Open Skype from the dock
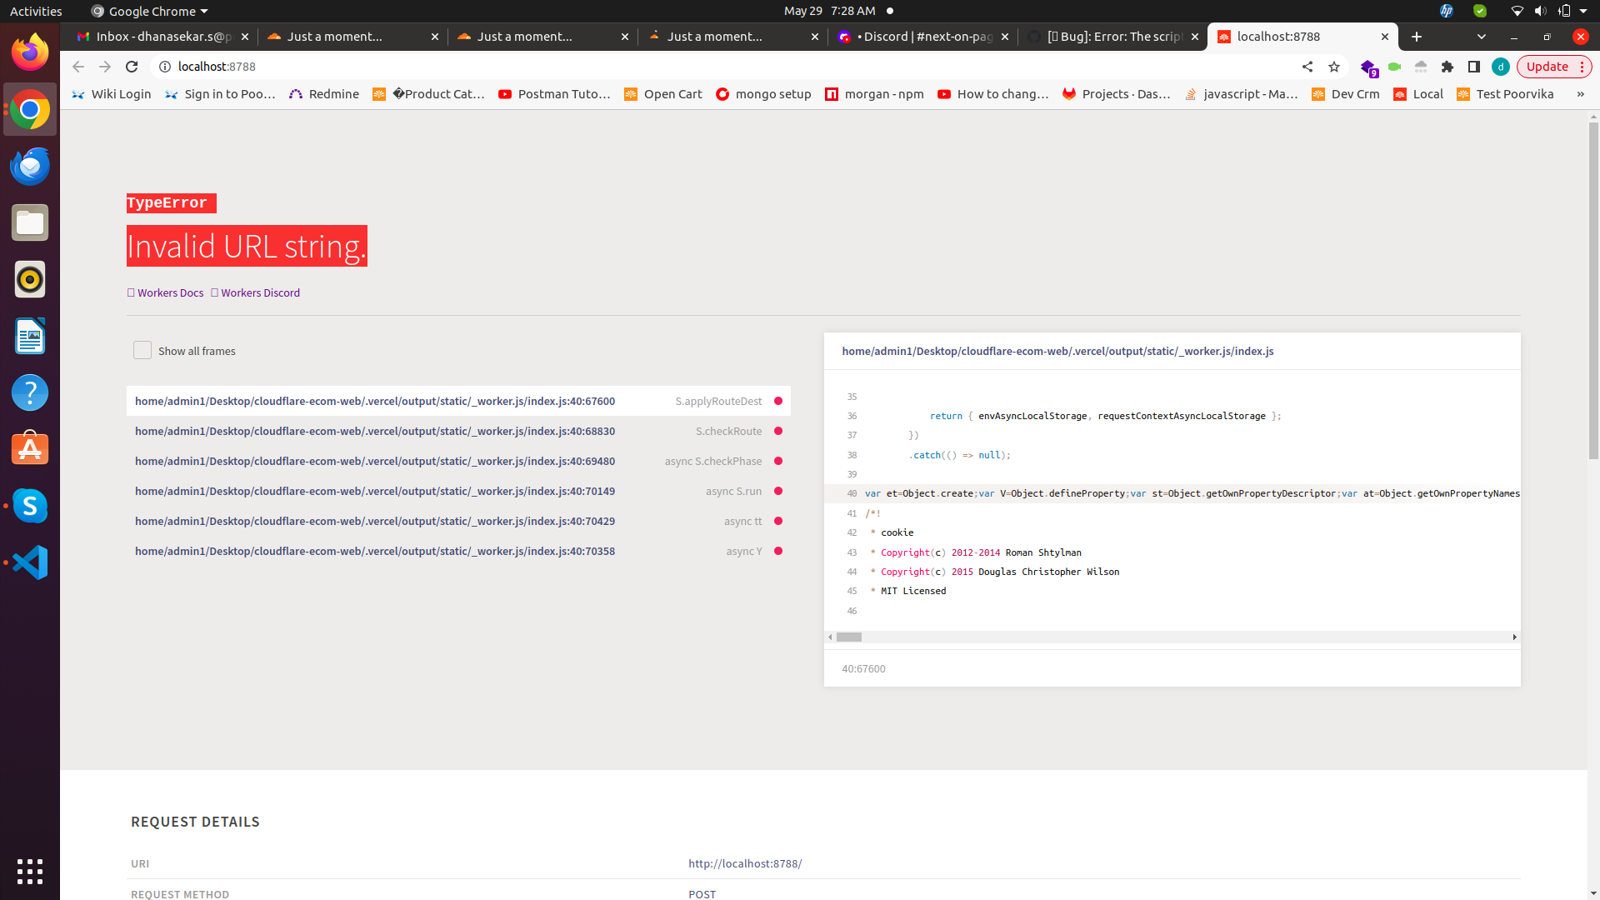1600x900 pixels. click(29, 506)
